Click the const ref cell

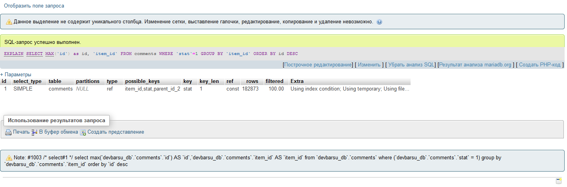233,89
